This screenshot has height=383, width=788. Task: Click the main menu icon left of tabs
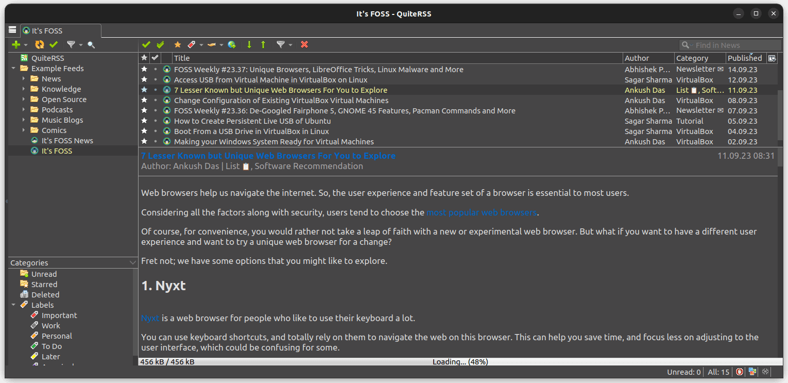click(12, 30)
